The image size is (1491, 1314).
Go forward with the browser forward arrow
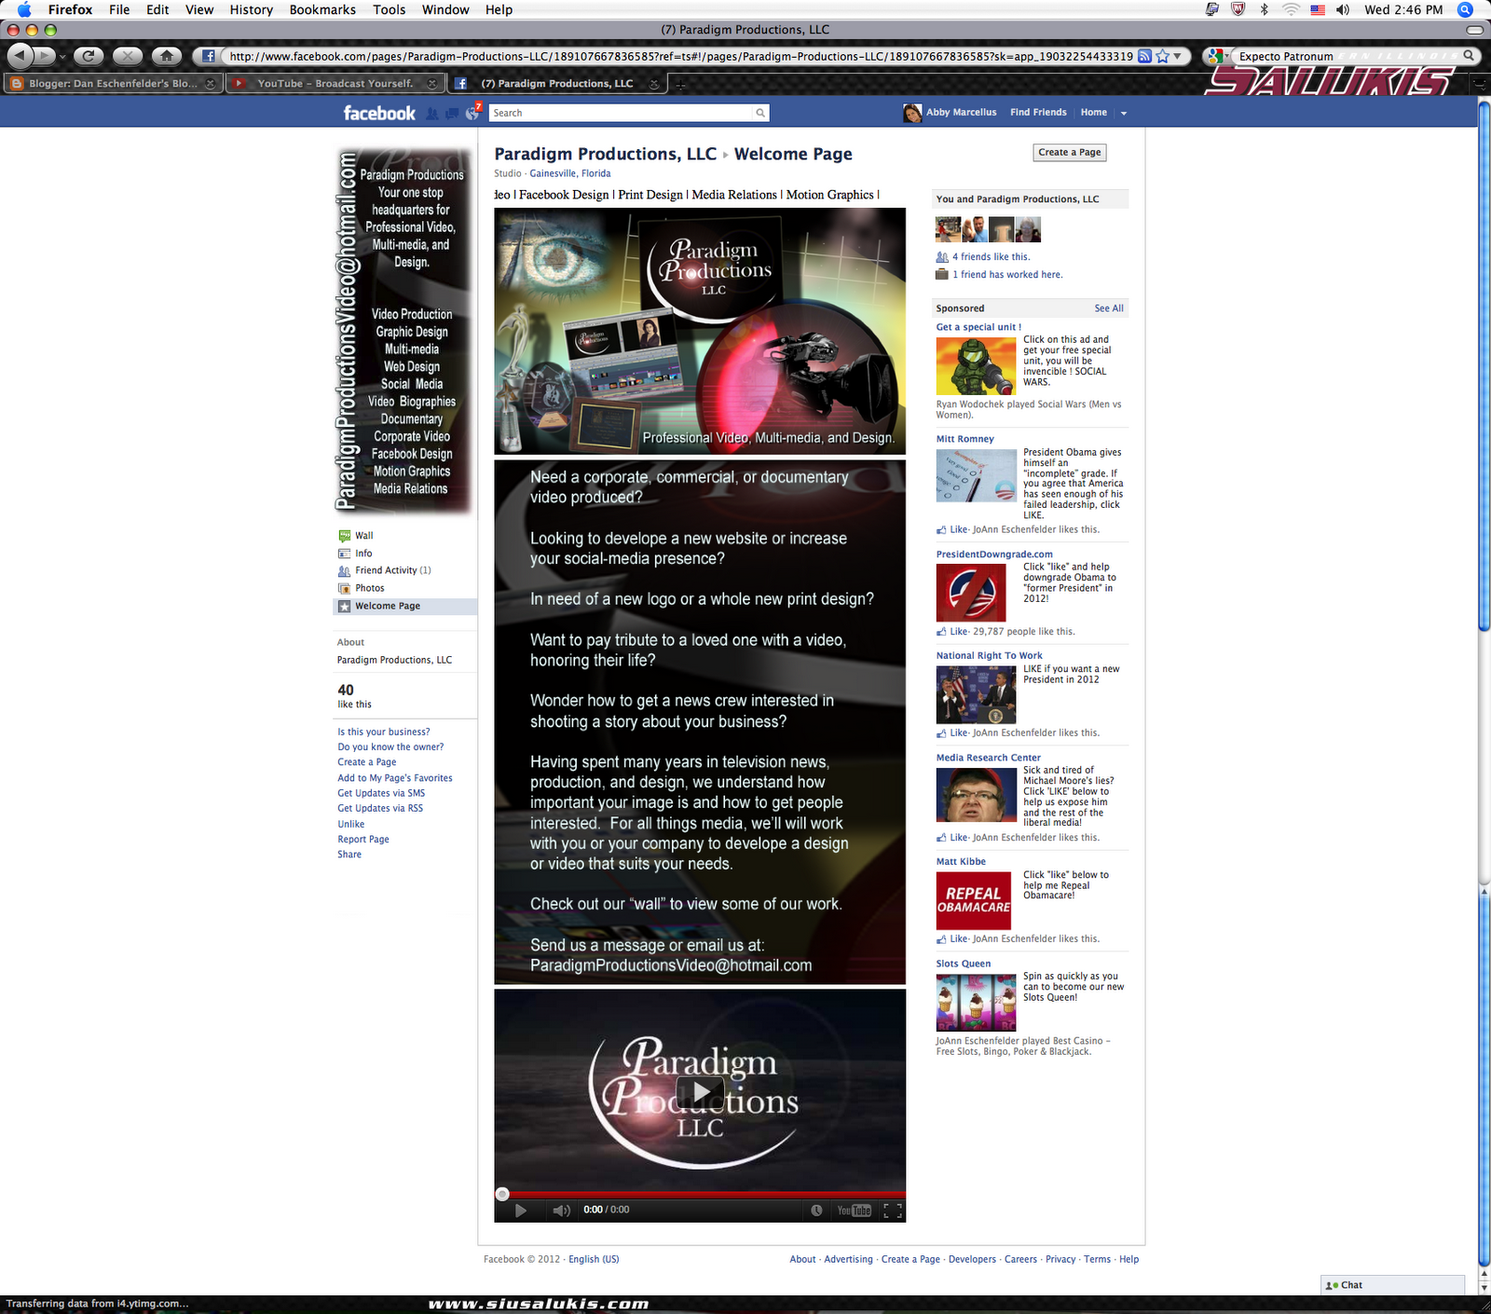coord(44,56)
